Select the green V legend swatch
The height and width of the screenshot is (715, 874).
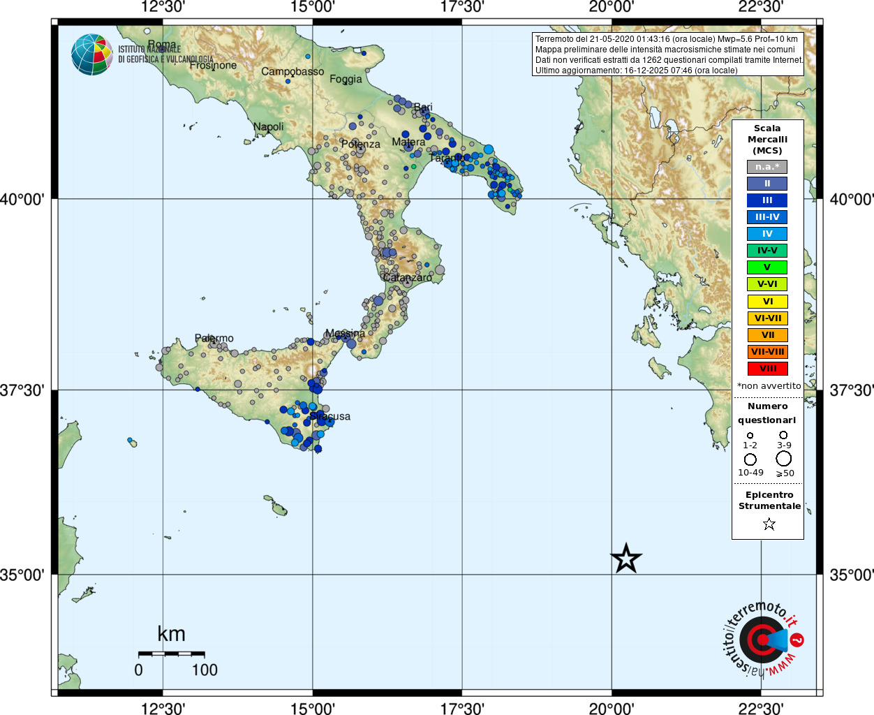tap(767, 267)
